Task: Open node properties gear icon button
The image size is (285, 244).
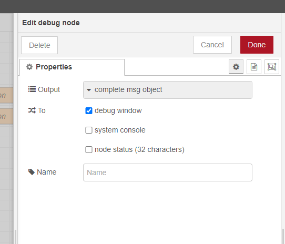Action: tap(236, 67)
